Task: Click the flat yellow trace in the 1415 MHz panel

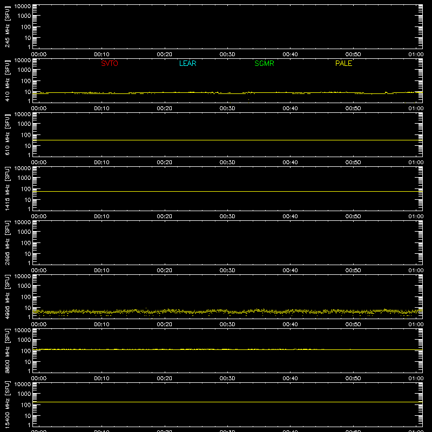Action: pyautogui.click(x=227, y=191)
